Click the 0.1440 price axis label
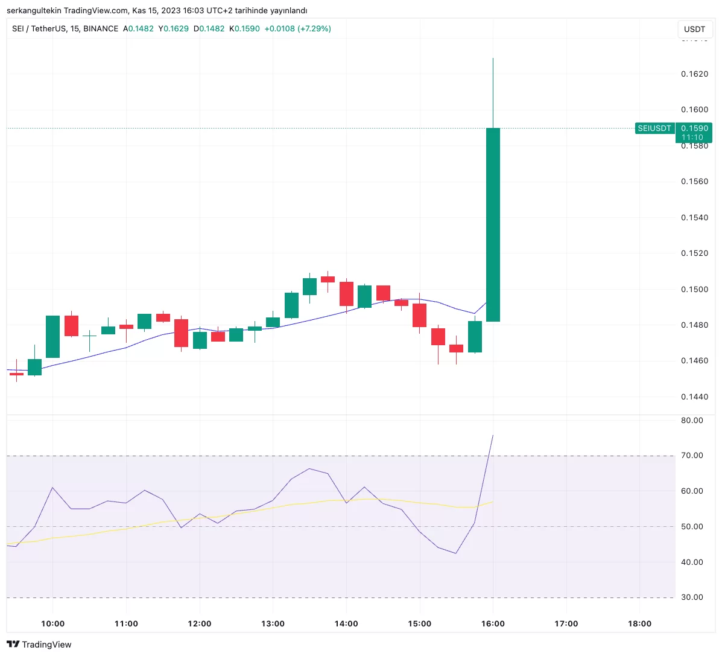This screenshot has width=722, height=656. (694, 397)
